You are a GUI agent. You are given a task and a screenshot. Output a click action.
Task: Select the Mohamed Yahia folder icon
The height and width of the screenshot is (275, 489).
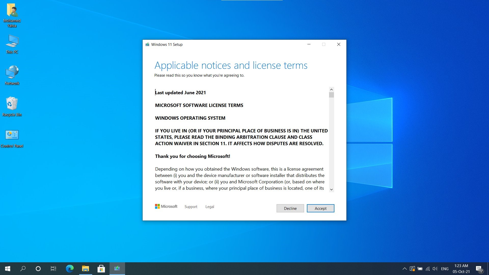12,16
